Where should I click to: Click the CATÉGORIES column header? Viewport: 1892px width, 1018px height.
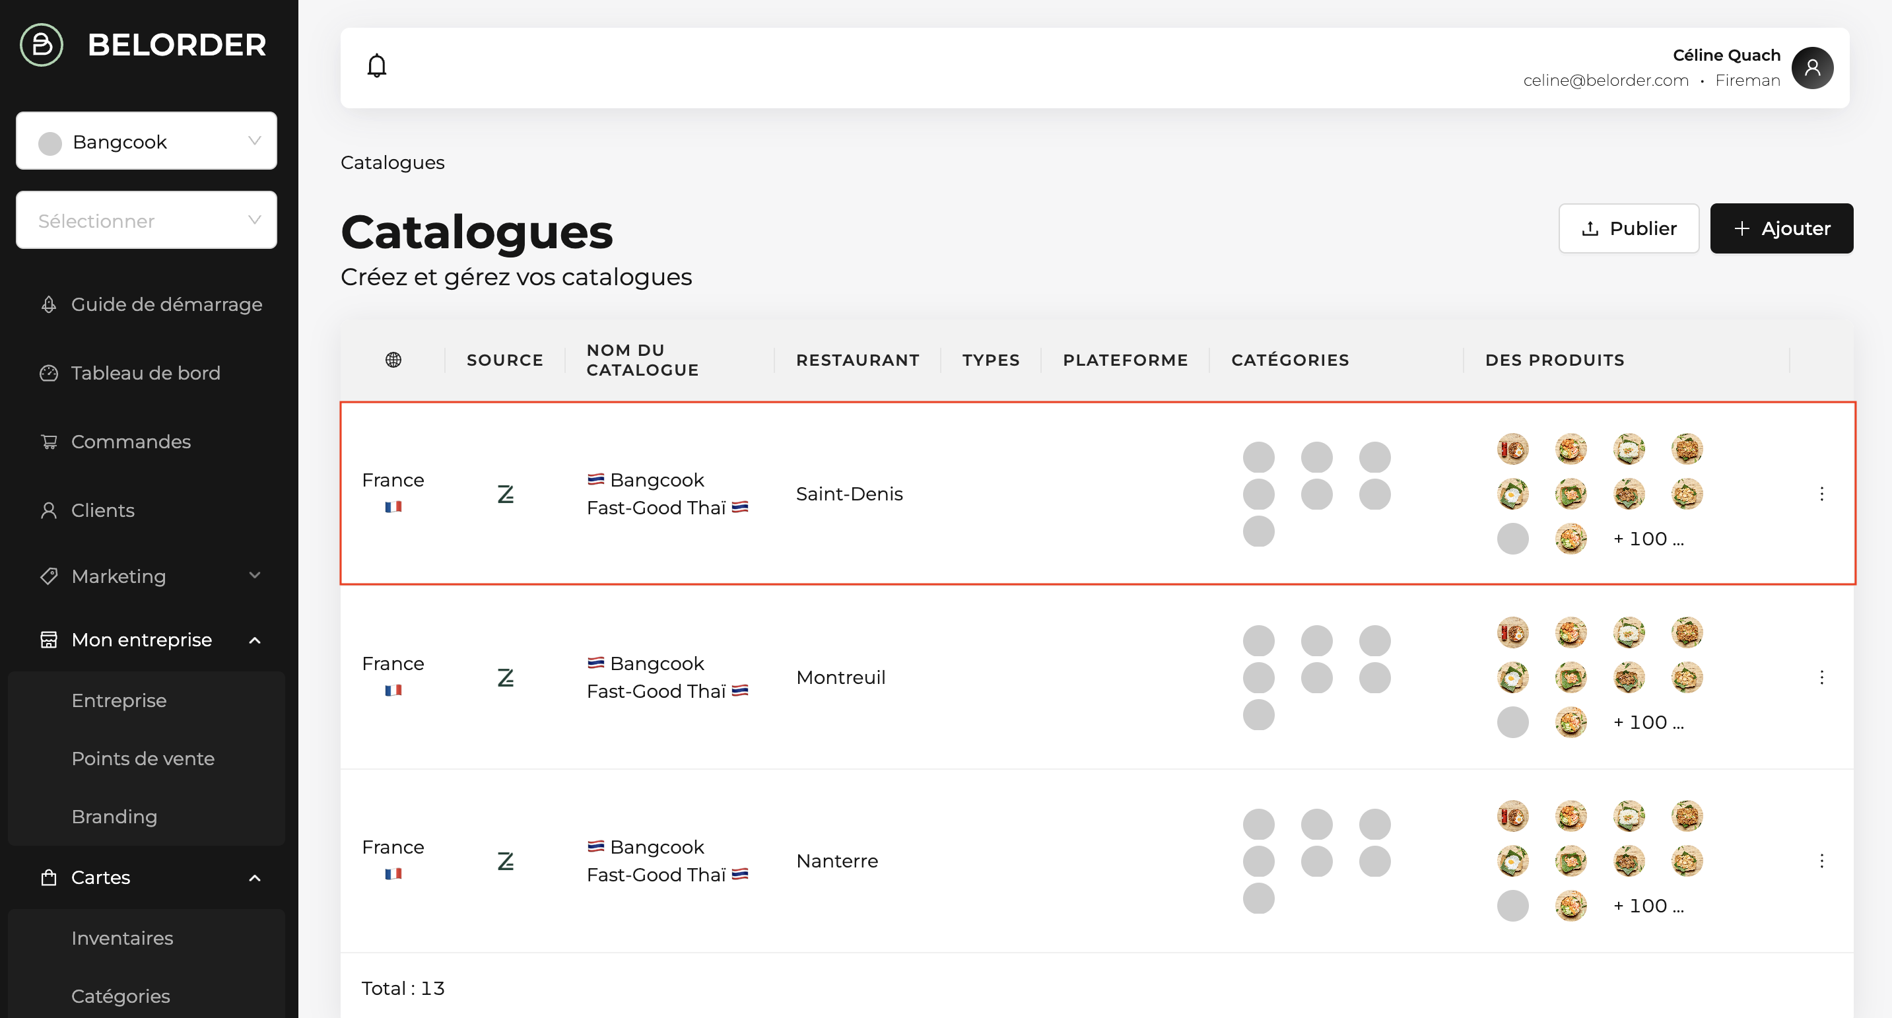tap(1291, 360)
